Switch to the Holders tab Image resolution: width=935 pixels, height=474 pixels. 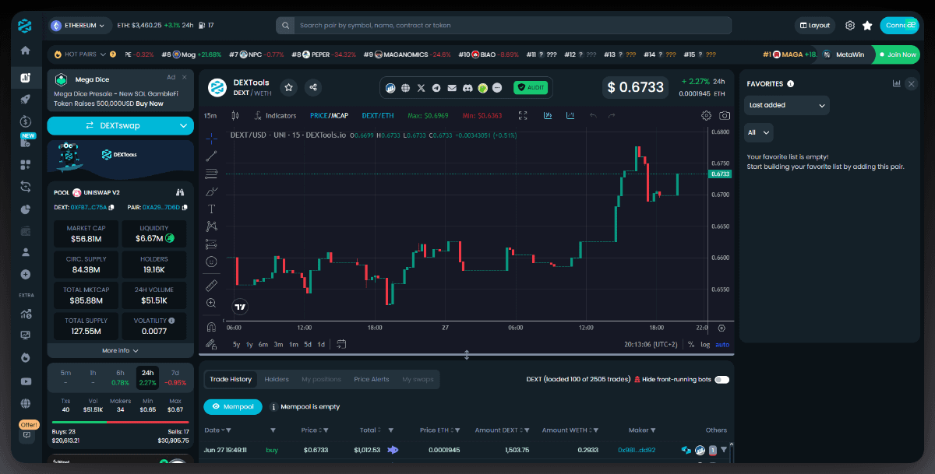coord(277,379)
